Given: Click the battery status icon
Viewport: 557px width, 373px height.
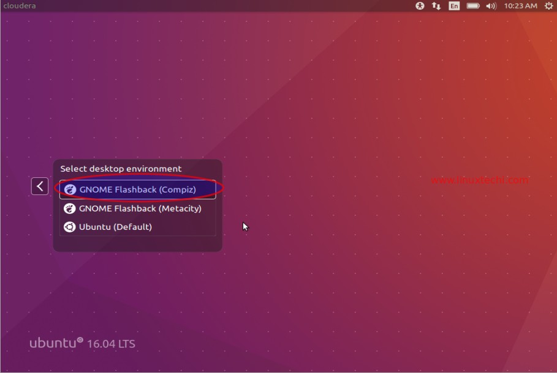Looking at the screenshot, I should click(x=473, y=6).
